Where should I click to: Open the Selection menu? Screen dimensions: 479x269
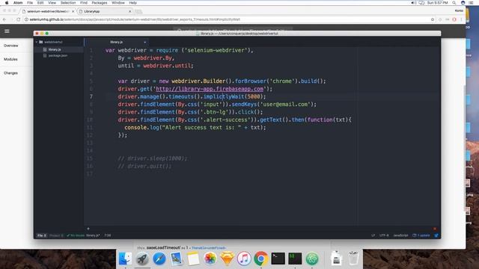[x=68, y=3]
